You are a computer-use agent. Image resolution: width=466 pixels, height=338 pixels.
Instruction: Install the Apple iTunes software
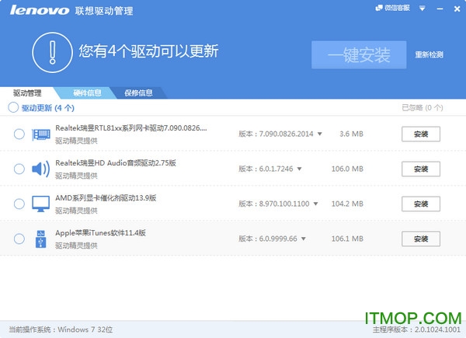pos(421,239)
